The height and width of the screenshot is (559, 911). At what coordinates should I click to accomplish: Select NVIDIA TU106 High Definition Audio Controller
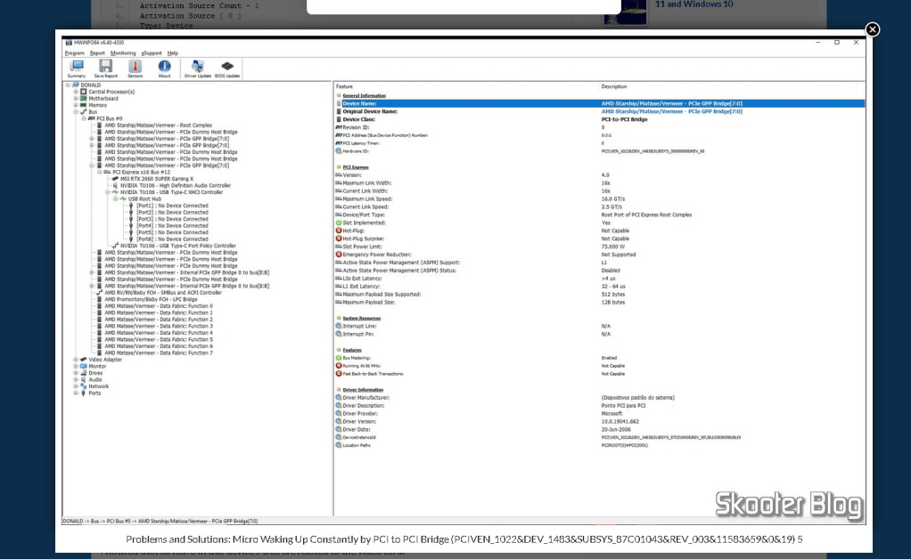[x=176, y=185]
